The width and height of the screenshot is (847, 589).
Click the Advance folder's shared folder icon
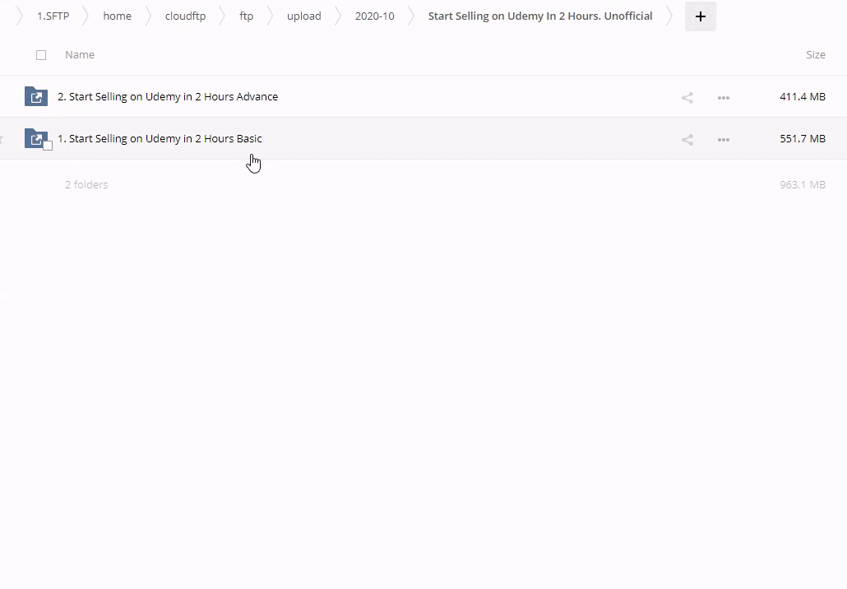click(x=35, y=97)
